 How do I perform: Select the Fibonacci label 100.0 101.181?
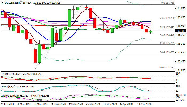(166, 68)
